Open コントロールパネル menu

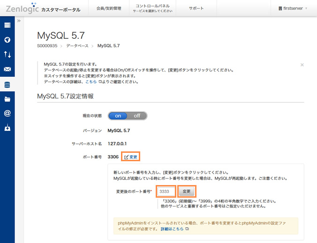pyautogui.click(x=152, y=8)
